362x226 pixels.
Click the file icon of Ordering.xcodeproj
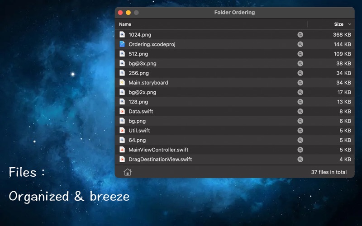[x=122, y=44]
